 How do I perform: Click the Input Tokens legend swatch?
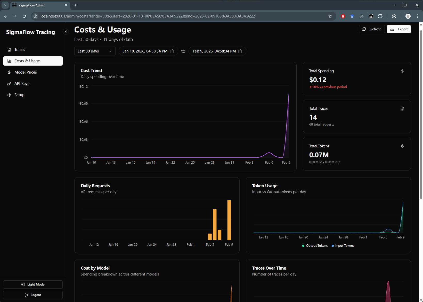(x=333, y=246)
